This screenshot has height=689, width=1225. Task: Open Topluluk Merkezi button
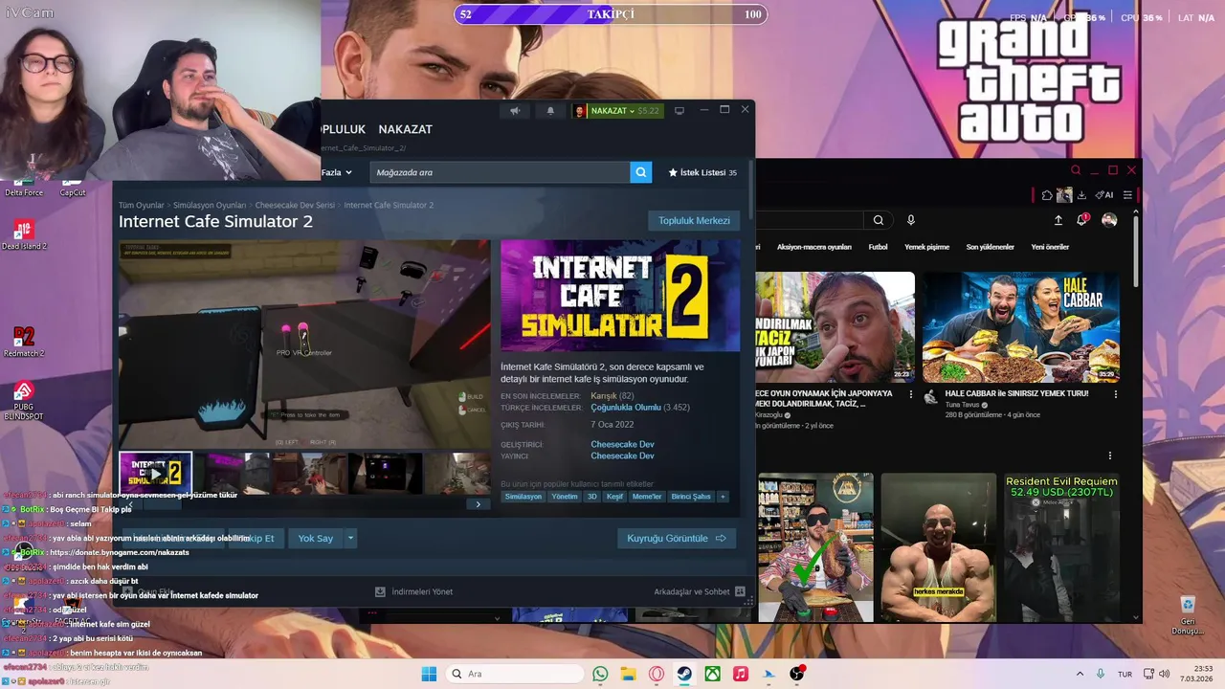(694, 220)
